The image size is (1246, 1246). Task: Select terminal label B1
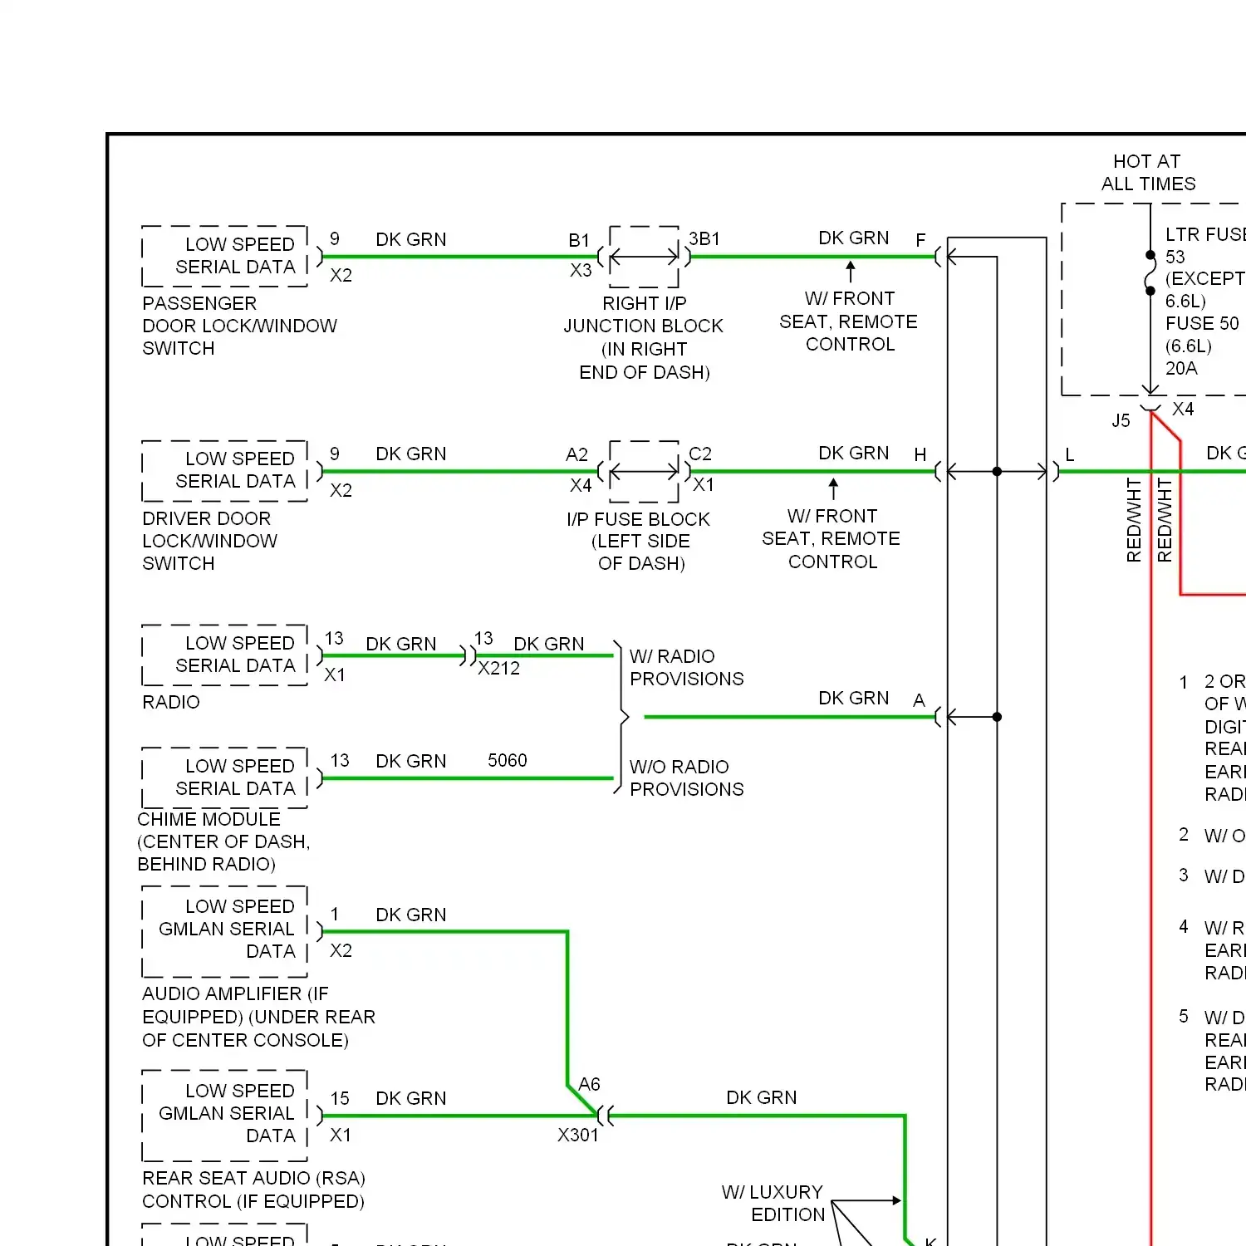coord(579,240)
